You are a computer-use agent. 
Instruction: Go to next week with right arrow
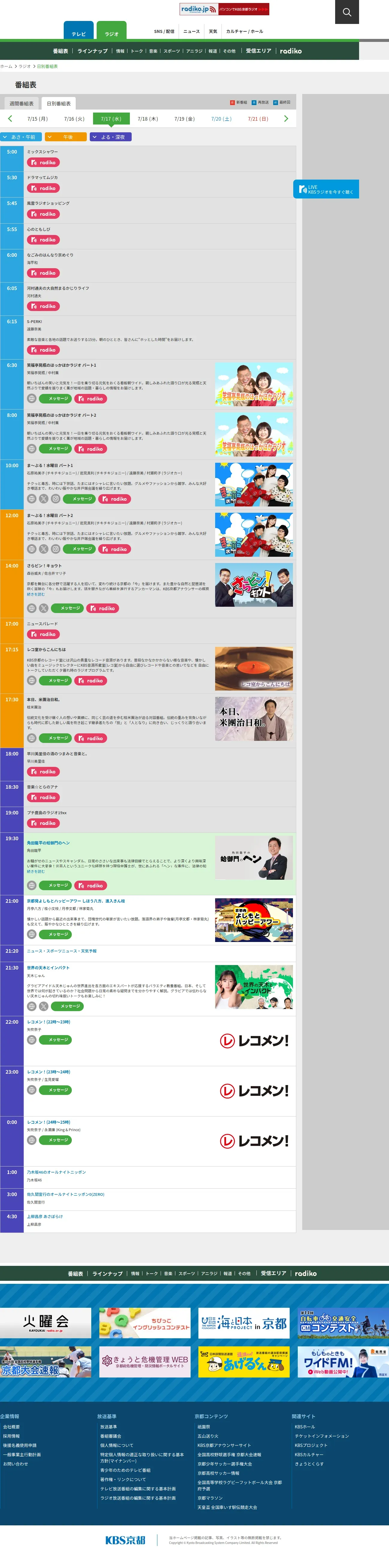286,118
